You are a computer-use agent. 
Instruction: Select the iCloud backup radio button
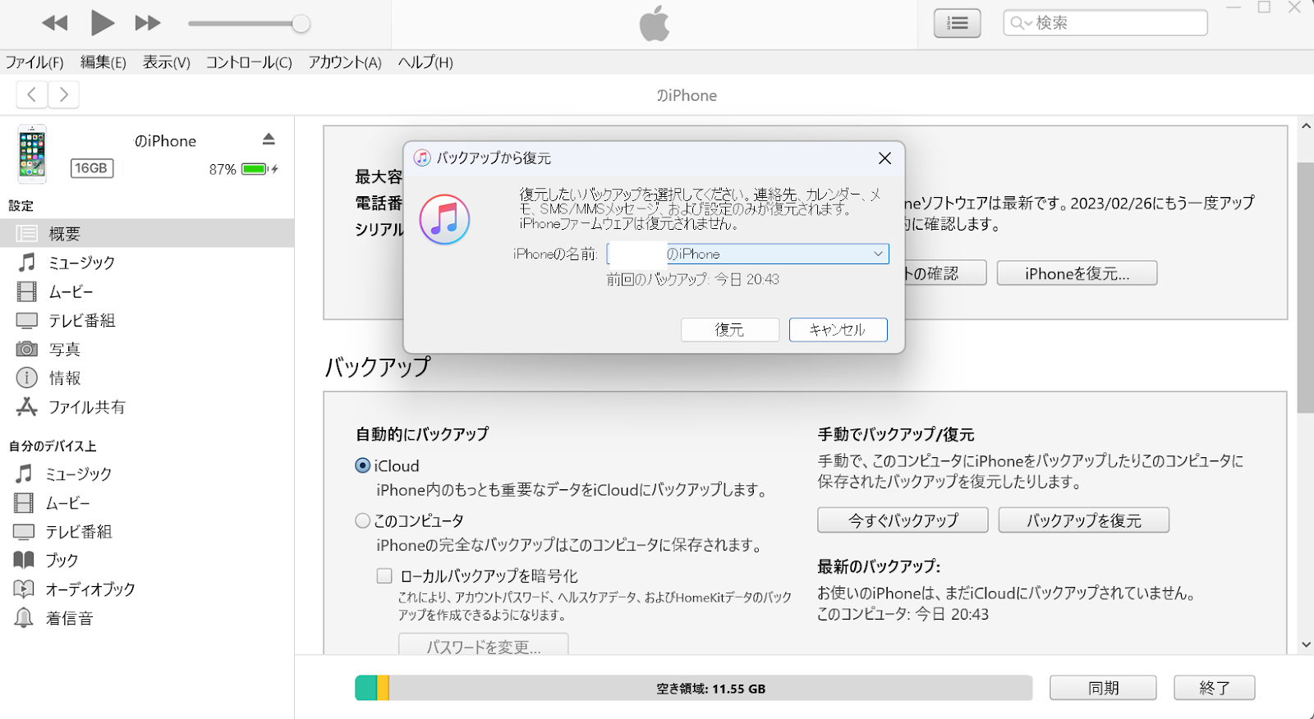coord(362,465)
